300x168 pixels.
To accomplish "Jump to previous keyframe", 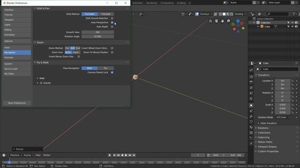I will pos(118,155).
